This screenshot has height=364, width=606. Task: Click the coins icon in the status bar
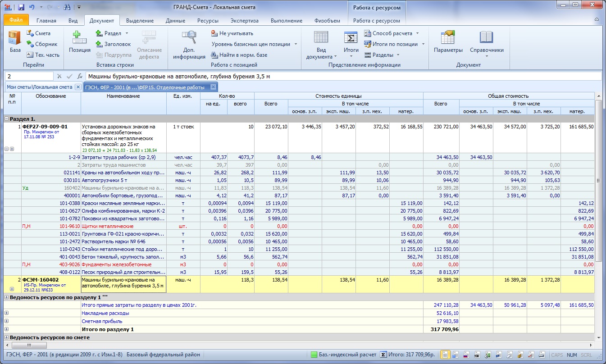coord(520,355)
